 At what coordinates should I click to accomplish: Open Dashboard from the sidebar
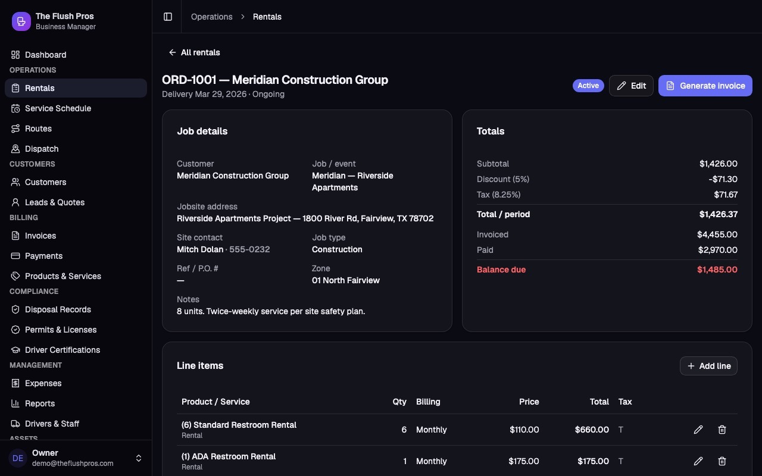(76, 55)
